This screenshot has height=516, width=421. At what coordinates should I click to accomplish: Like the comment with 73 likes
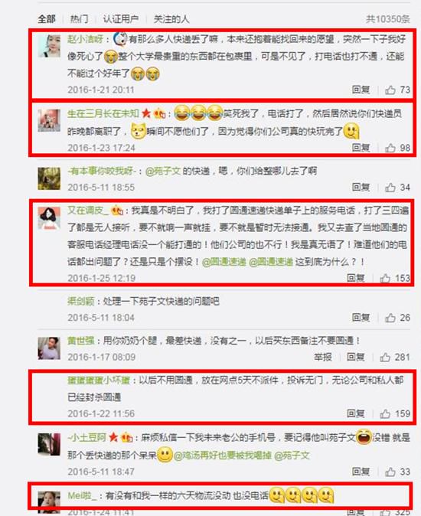click(390, 90)
